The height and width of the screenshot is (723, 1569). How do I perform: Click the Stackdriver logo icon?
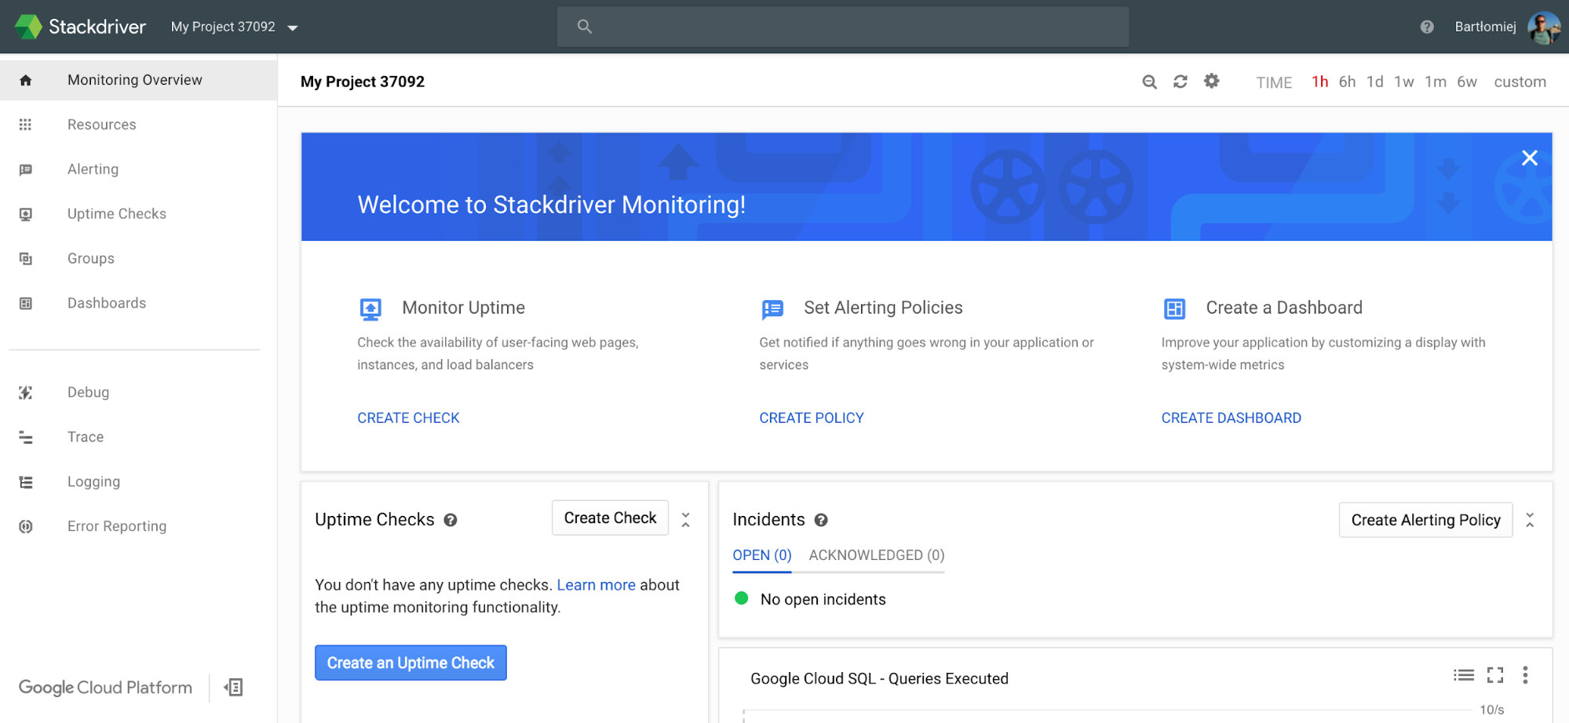(x=28, y=27)
